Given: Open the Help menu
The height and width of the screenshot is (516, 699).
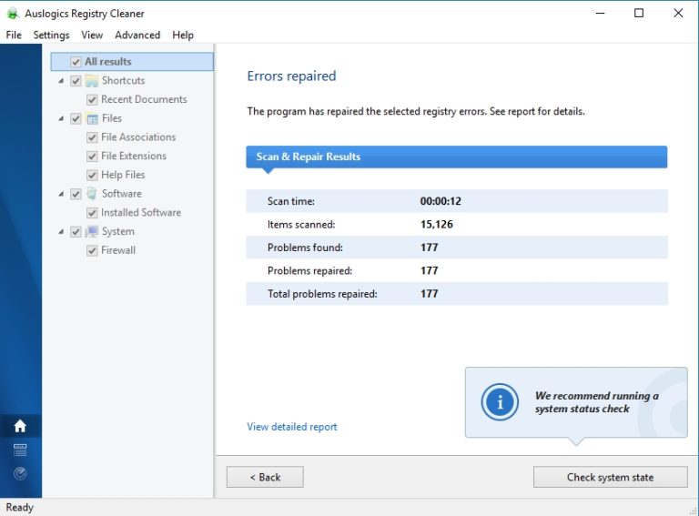Looking at the screenshot, I should coord(183,35).
